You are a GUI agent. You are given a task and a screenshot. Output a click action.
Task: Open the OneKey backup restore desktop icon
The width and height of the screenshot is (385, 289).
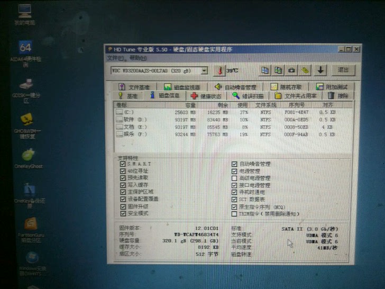pyautogui.click(x=30, y=195)
